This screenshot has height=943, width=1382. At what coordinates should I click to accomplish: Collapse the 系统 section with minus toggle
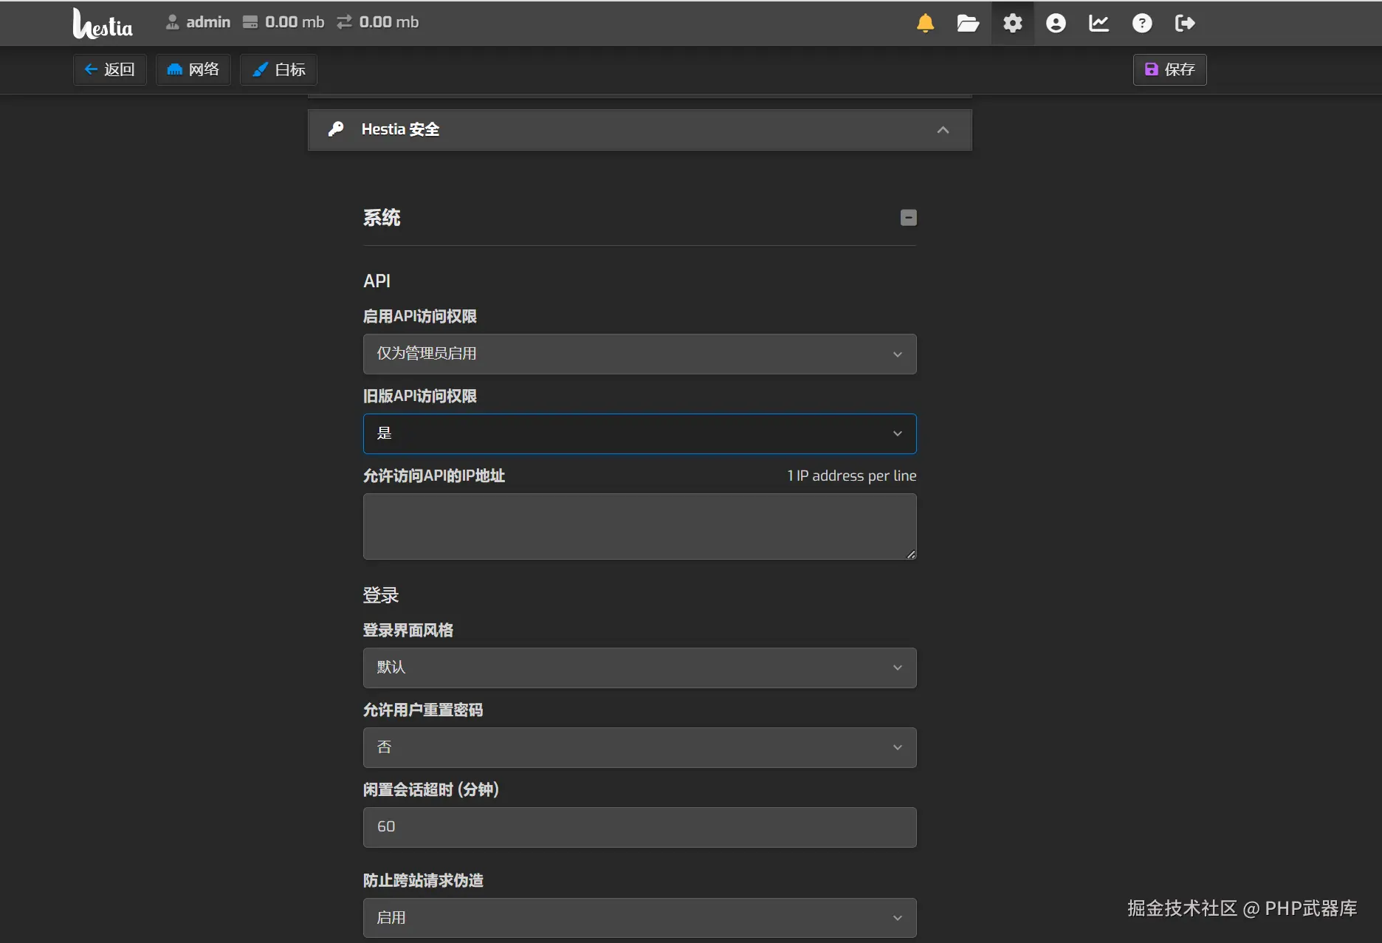coord(908,217)
